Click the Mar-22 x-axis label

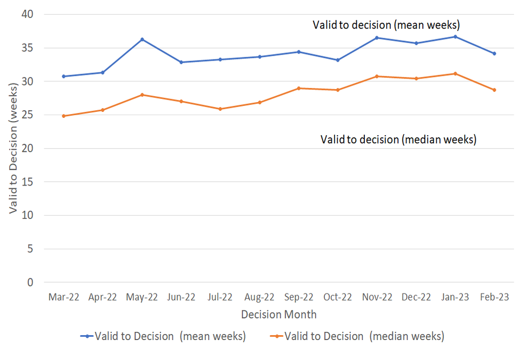pyautogui.click(x=64, y=297)
